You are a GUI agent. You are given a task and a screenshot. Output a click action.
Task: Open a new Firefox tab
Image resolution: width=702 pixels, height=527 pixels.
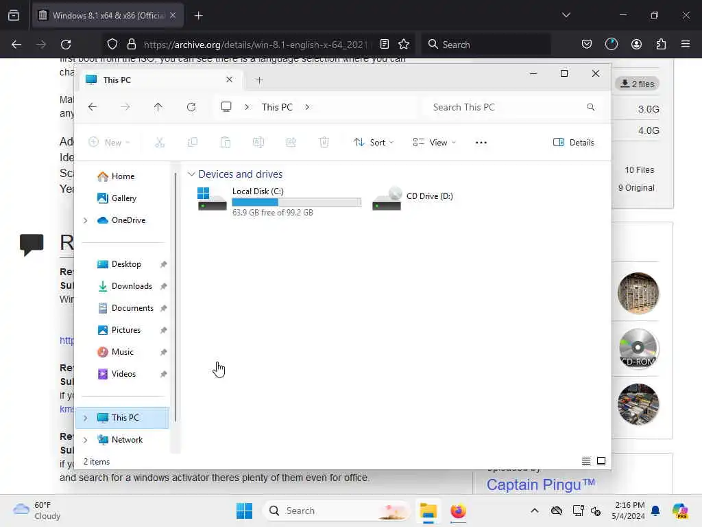(x=198, y=16)
